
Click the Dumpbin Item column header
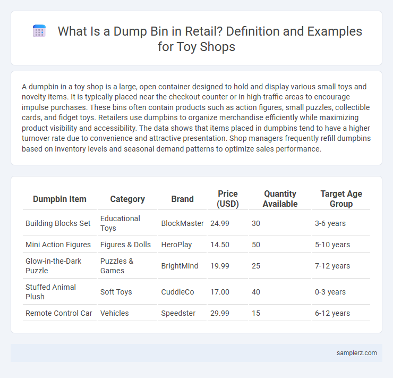59,199
